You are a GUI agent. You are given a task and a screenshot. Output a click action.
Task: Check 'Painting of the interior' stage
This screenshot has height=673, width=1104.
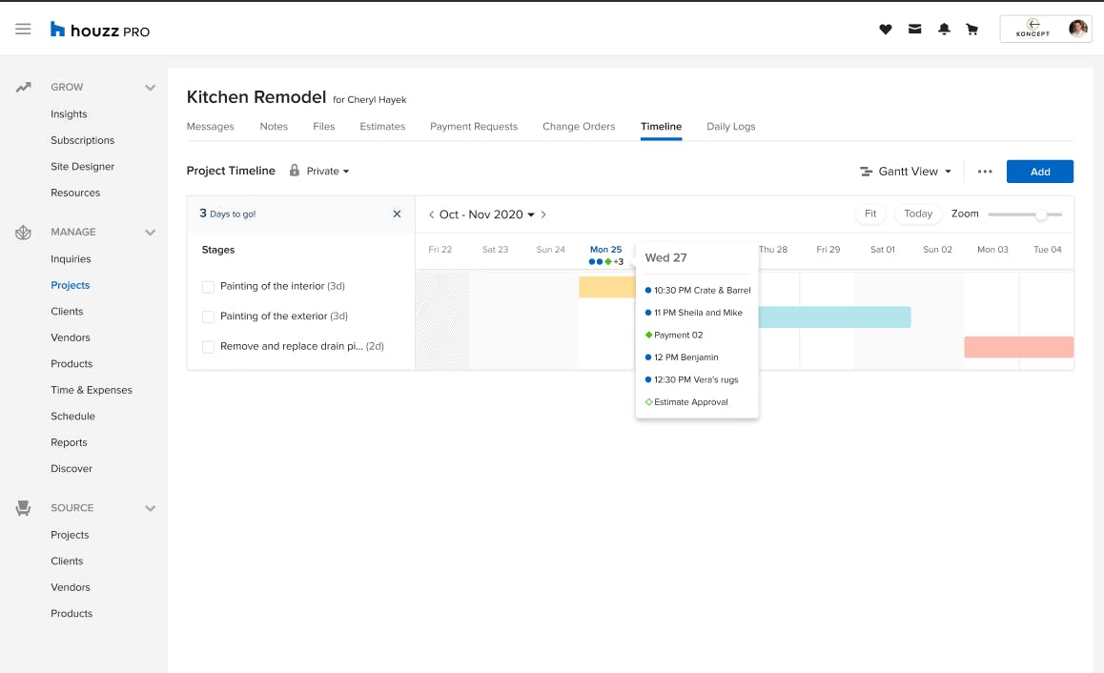pyautogui.click(x=208, y=287)
